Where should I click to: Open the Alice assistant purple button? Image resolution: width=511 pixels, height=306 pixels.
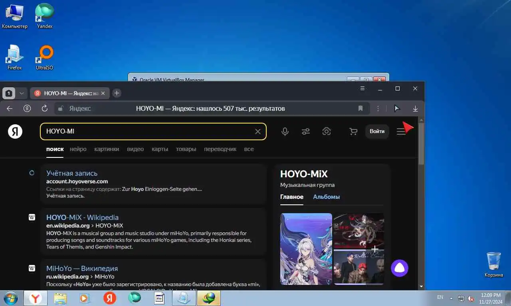[400, 268]
